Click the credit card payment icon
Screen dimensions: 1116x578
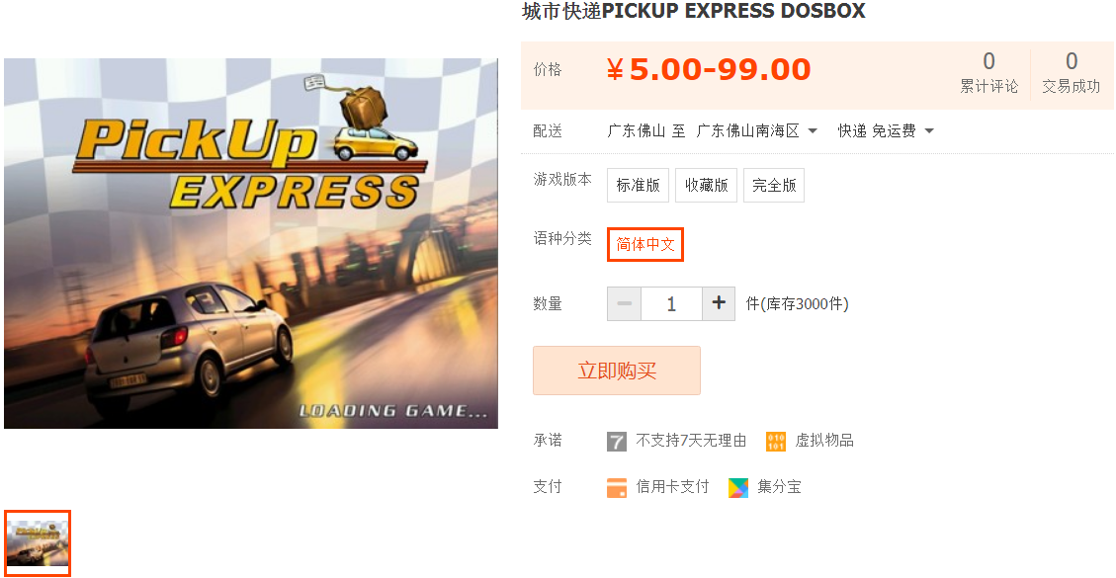pos(617,488)
